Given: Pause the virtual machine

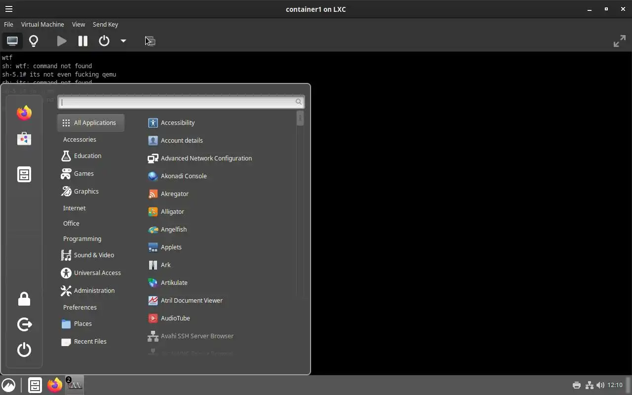Looking at the screenshot, I should click(83, 41).
